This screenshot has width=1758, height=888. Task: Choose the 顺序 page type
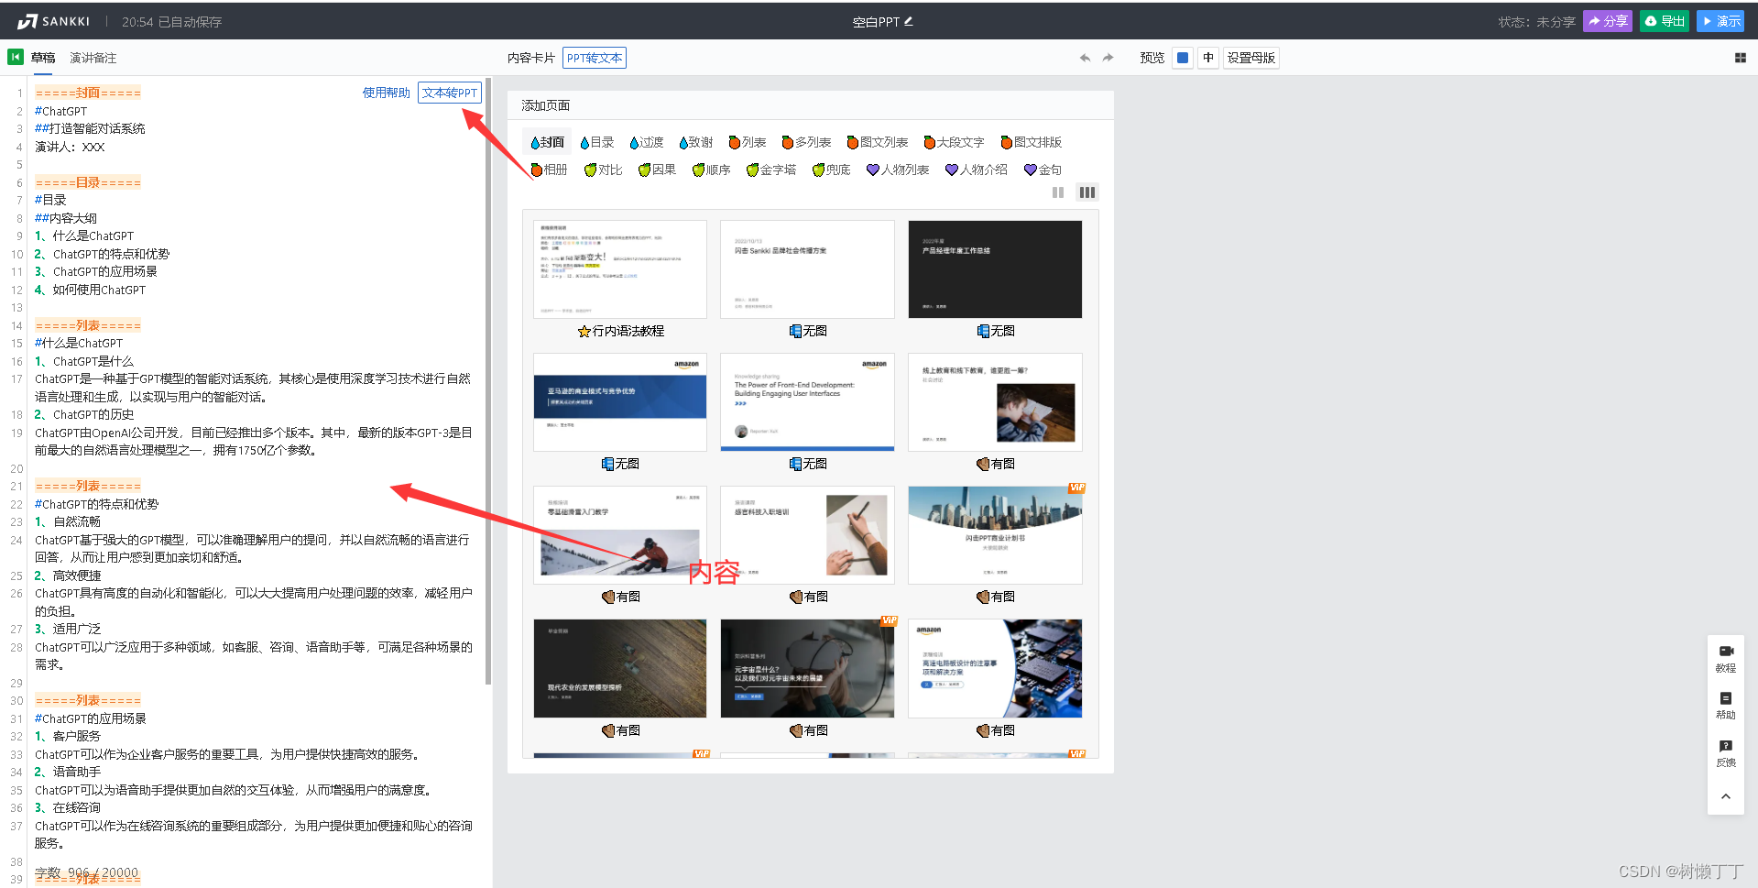click(712, 170)
